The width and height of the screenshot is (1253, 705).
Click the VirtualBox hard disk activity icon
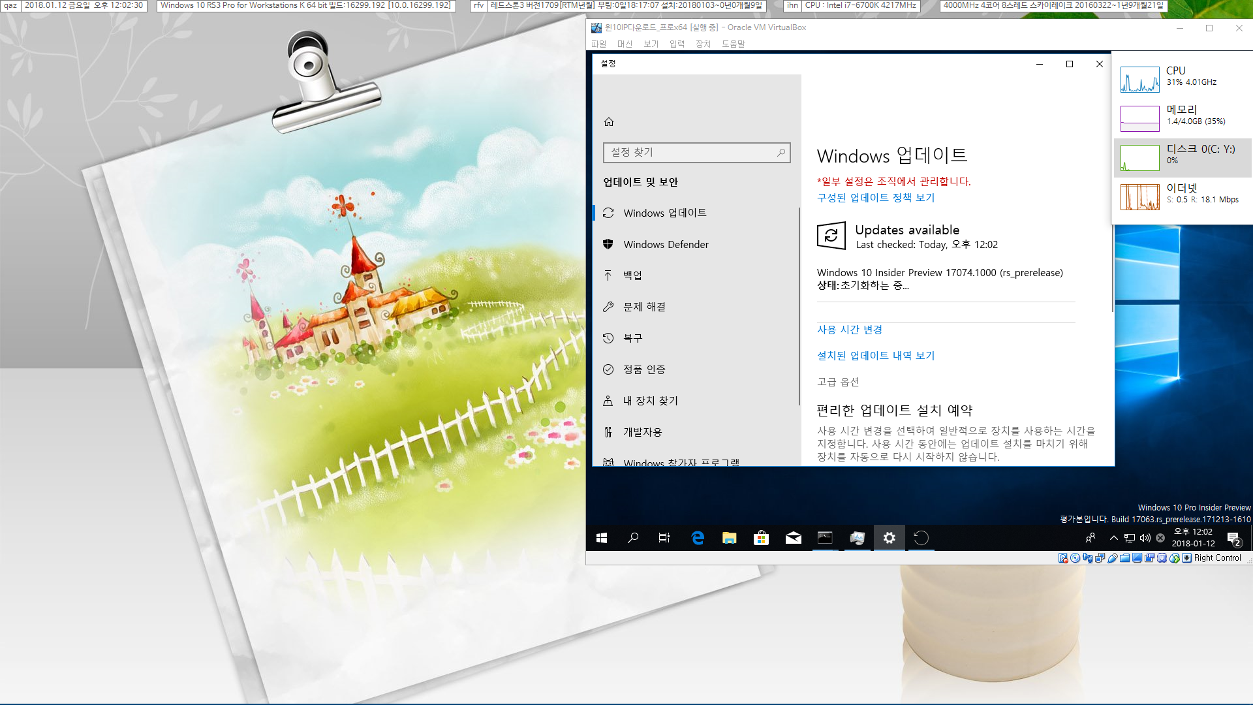(1063, 558)
